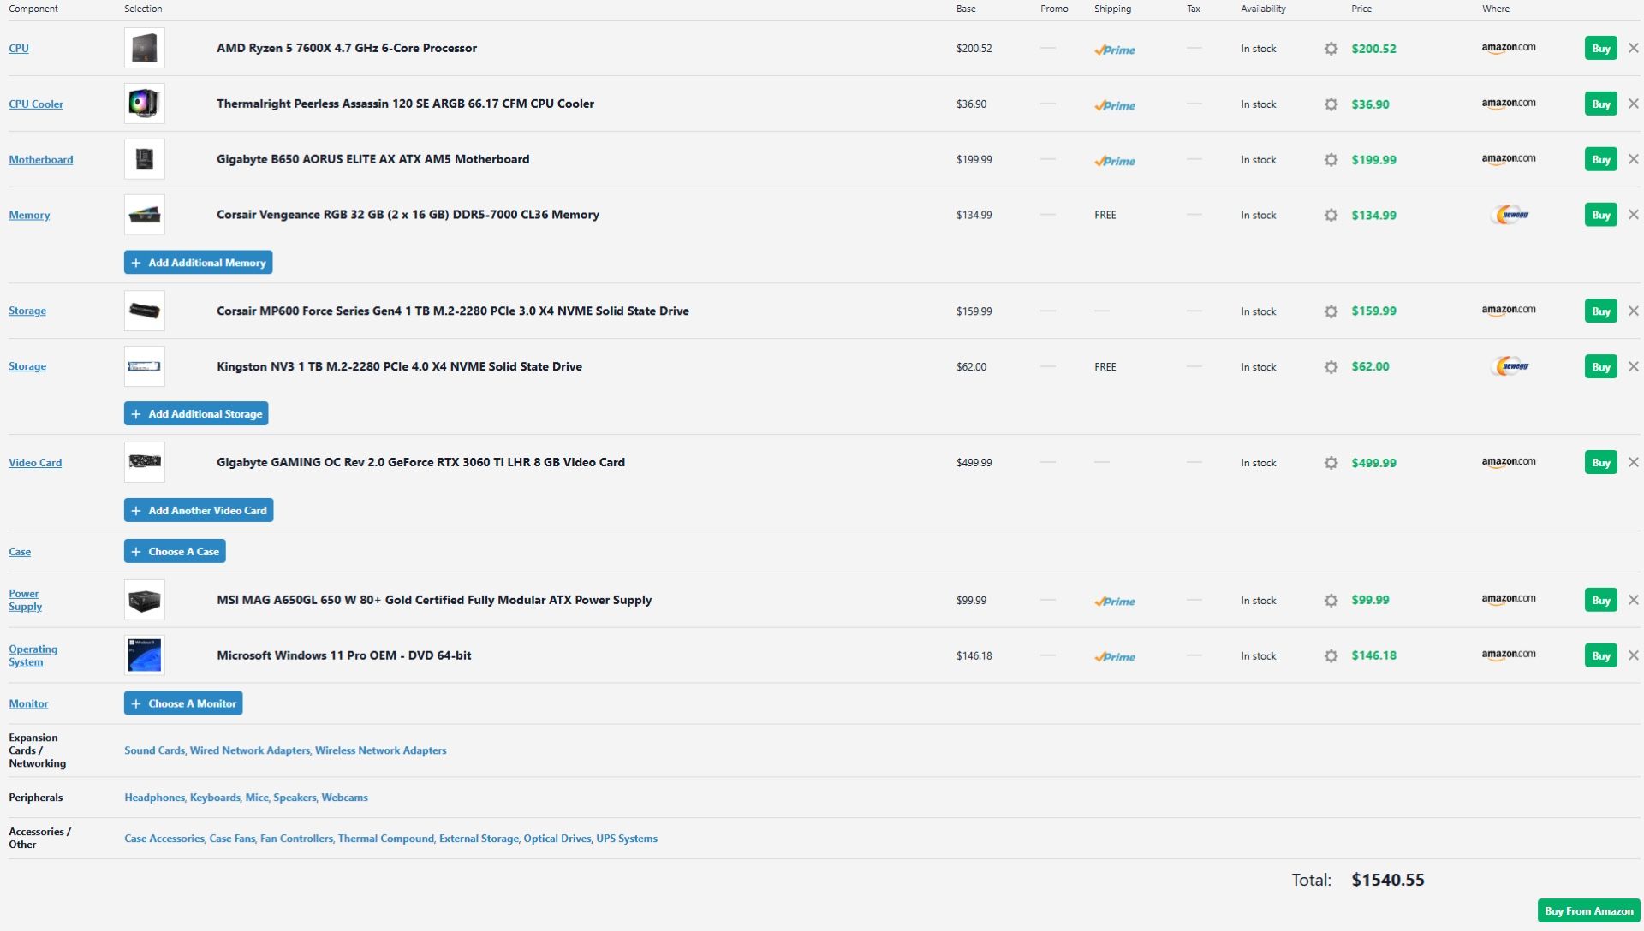Open the Case component link
Image resolution: width=1644 pixels, height=931 pixels.
coord(20,552)
